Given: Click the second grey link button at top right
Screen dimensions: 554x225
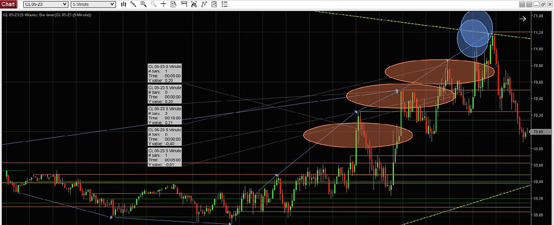Looking at the screenshot, I should (x=529, y=4).
